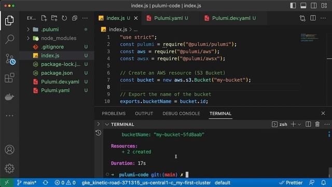
Task: Show additional activity bar views ellipsis
Action: click(9, 116)
